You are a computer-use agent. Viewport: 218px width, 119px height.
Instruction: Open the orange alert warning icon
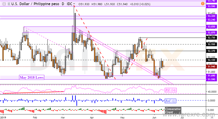[x=203, y=4]
